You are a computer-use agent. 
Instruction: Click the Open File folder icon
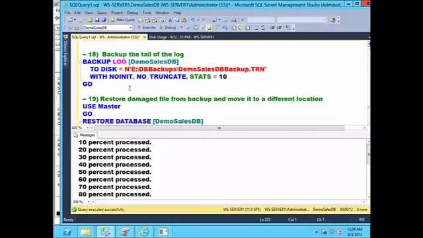click(x=90, y=20)
